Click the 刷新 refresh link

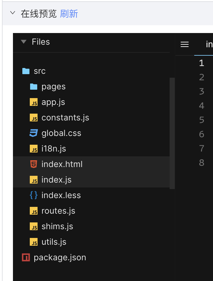(x=69, y=14)
